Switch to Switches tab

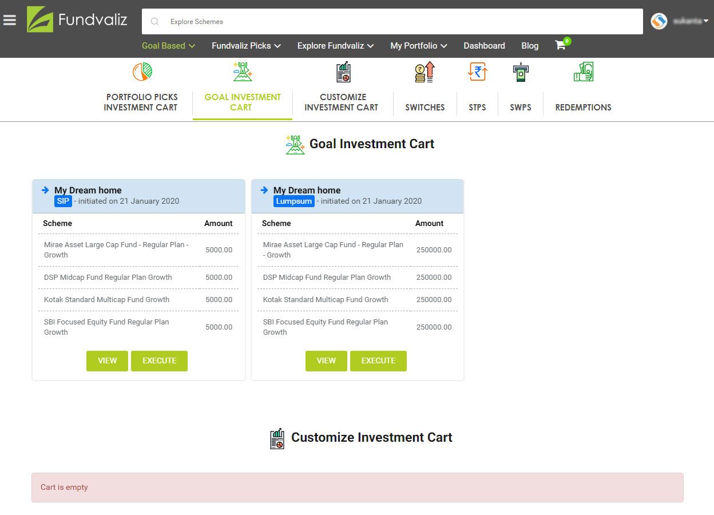[425, 107]
